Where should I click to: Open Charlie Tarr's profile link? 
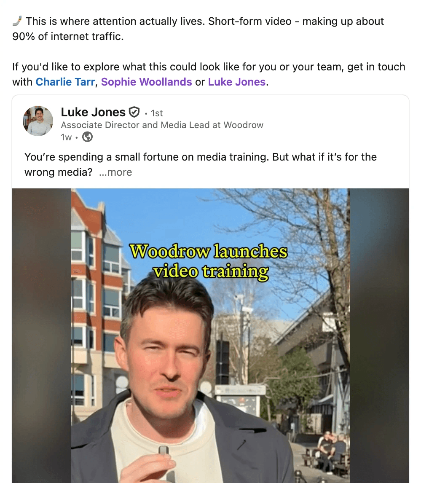[65, 82]
